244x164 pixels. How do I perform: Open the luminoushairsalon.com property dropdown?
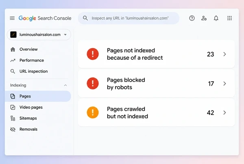pos(39,35)
